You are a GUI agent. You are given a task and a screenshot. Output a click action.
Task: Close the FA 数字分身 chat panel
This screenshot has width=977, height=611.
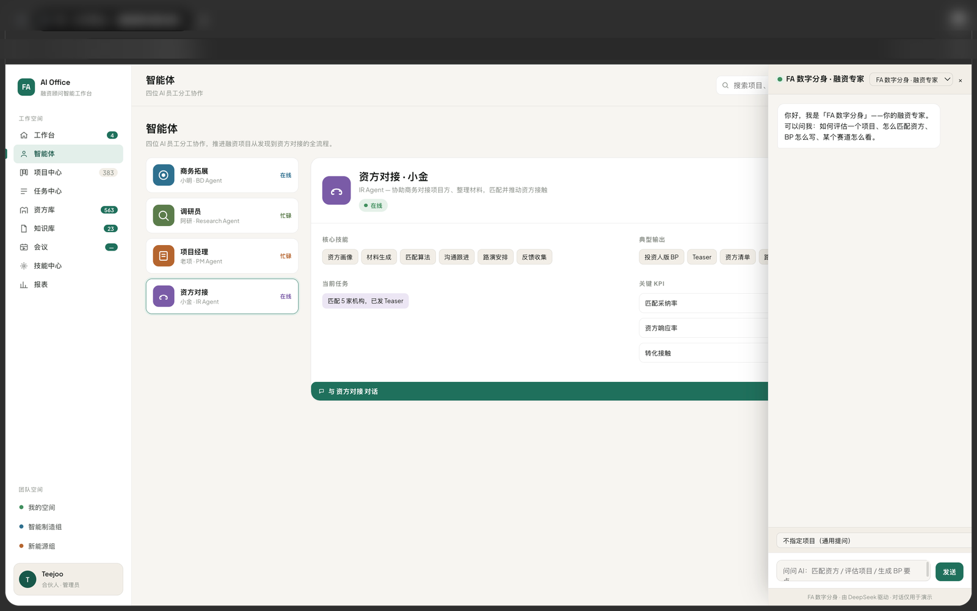[961, 80]
